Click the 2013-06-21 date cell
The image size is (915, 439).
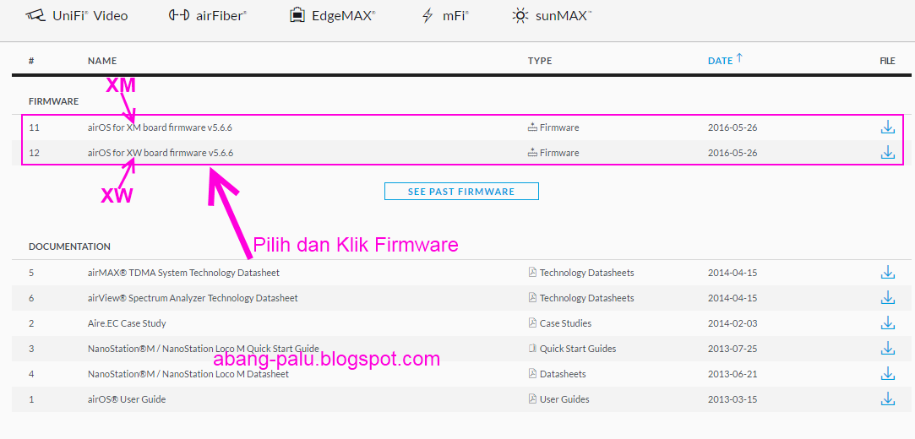[x=733, y=374]
